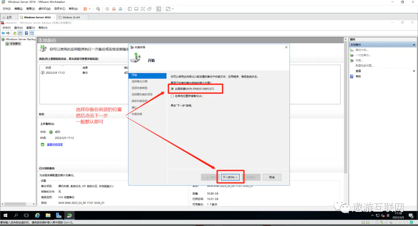Click Windows Server Backup taskbar icon
The height and width of the screenshot is (226, 418).
(69, 215)
